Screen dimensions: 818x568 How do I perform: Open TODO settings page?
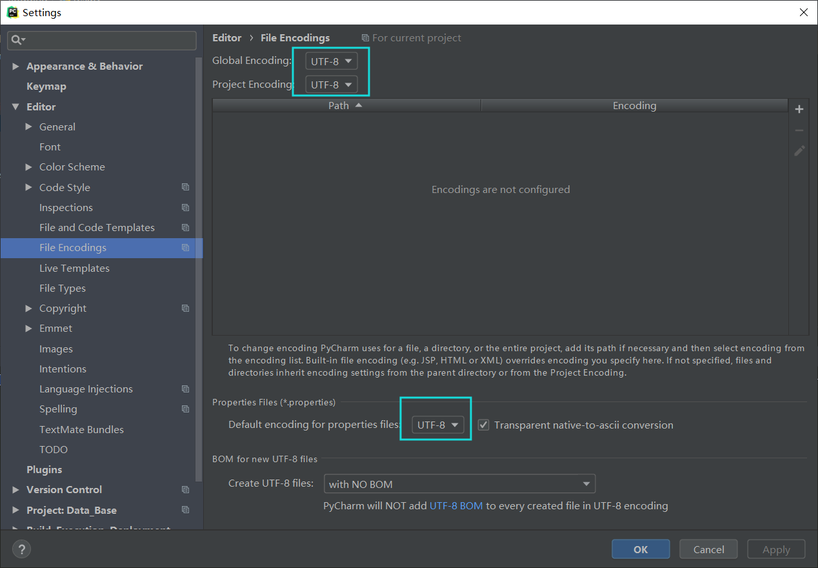[x=54, y=449]
